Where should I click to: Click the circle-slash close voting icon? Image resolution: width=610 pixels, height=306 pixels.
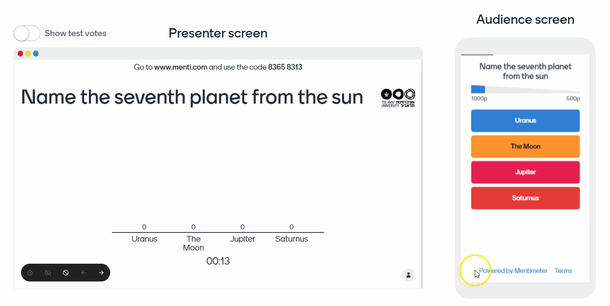65,273
